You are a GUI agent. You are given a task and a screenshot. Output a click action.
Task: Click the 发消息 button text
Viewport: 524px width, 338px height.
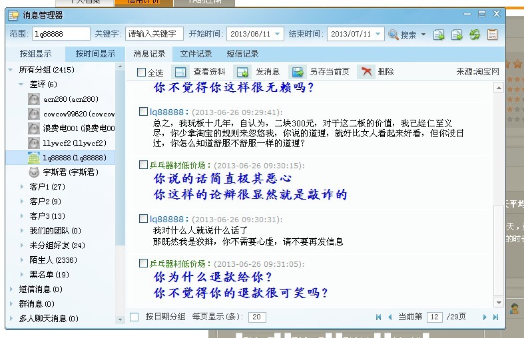coord(268,72)
